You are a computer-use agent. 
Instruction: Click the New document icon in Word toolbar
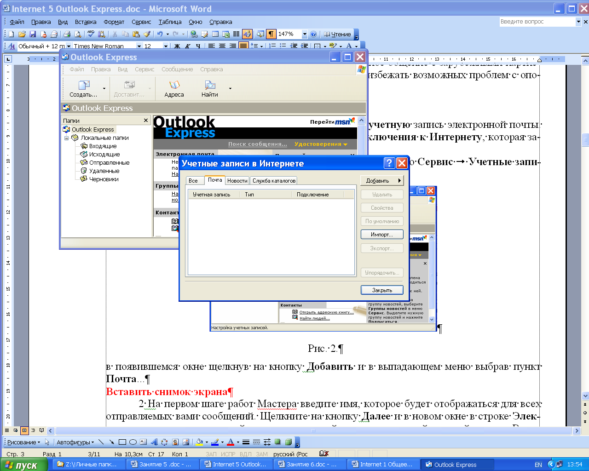(11, 34)
